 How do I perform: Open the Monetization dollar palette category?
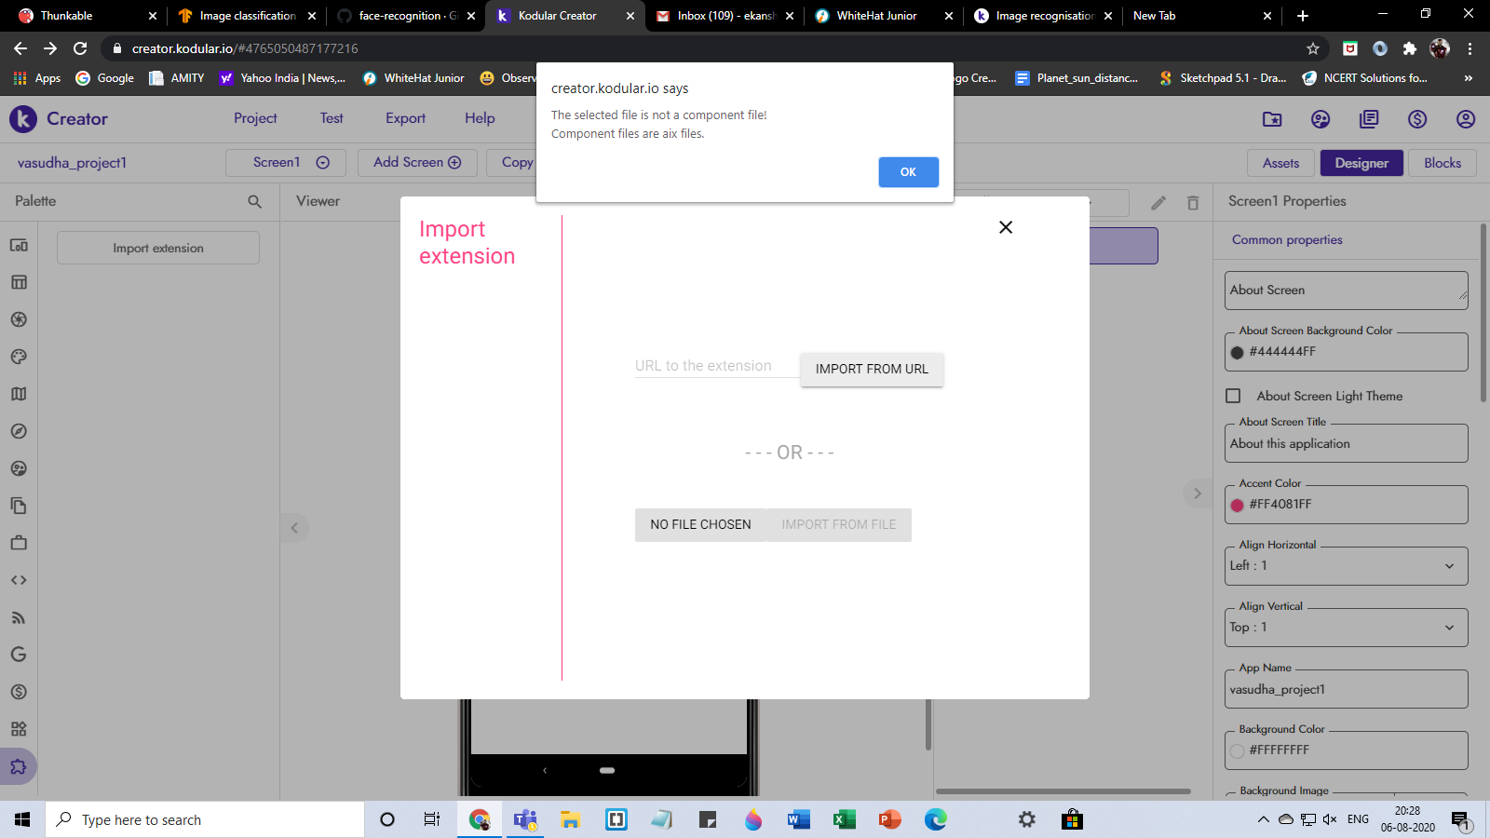pos(19,692)
